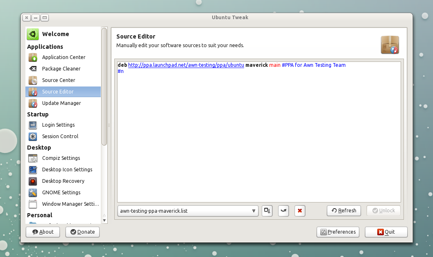The image size is (433, 257).
Task: Click the Refresh button
Action: [344, 211]
